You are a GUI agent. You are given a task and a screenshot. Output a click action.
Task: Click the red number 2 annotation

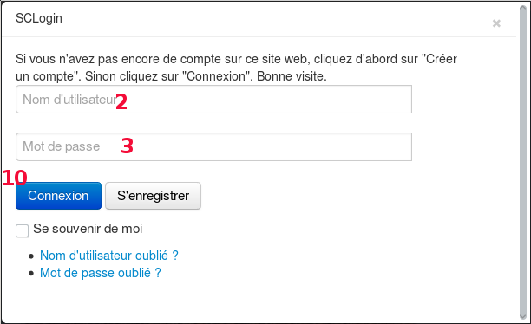point(121,102)
